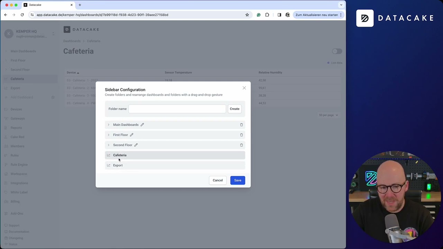This screenshot has height=249, width=443.
Task: Cancel the Sidebar Configuration dialog
Action: [x=218, y=180]
